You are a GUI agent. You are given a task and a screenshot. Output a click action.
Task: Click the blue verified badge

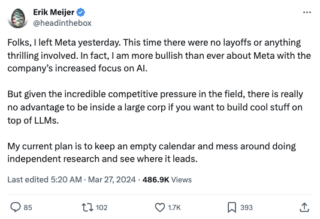pyautogui.click(x=81, y=13)
